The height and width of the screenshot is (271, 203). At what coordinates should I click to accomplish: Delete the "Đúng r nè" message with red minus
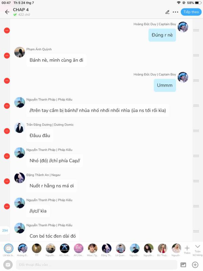(x=7, y=30)
